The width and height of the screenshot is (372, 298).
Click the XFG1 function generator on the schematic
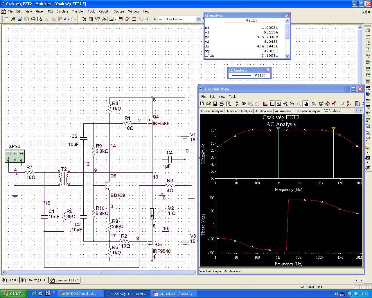[15, 156]
